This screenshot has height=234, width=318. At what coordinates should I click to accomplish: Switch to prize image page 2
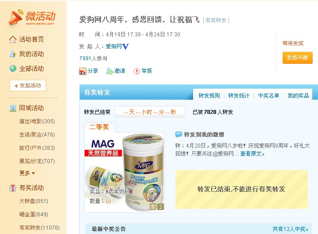tap(160, 207)
